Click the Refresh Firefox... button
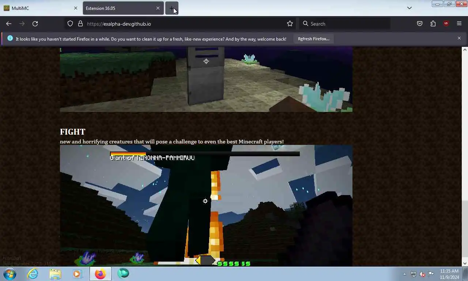 coord(314,39)
